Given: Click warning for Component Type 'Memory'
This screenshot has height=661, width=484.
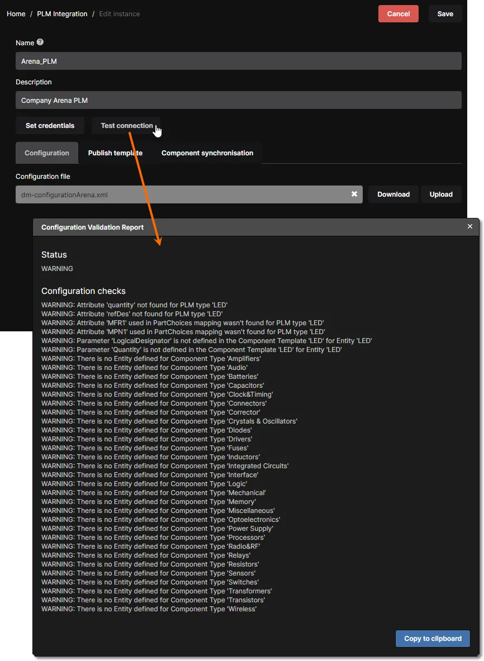Looking at the screenshot, I should point(149,501).
